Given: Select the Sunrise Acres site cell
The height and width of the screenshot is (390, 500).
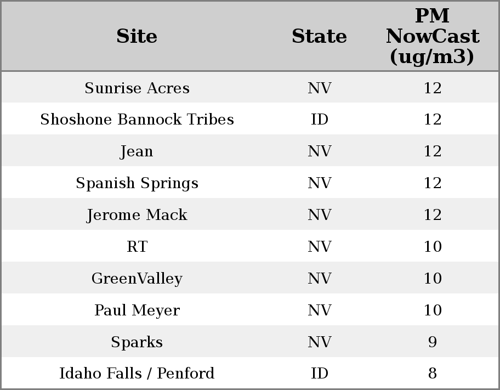Looking at the screenshot, I should [137, 88].
